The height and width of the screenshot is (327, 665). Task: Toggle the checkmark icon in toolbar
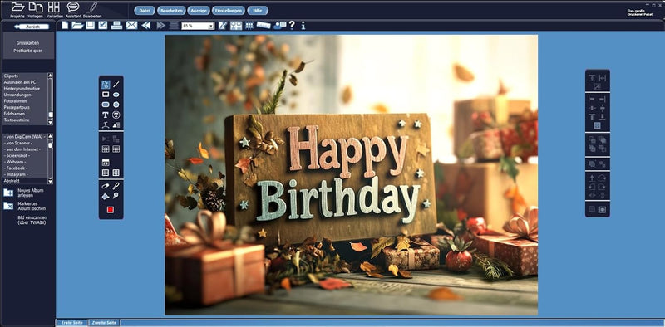[x=102, y=25]
